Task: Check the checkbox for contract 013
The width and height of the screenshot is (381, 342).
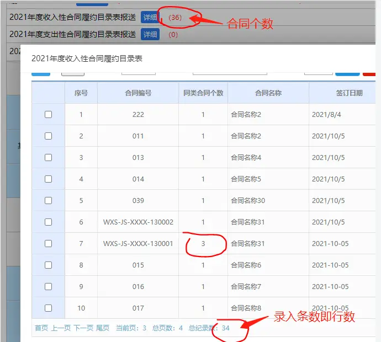Action: [x=49, y=158]
